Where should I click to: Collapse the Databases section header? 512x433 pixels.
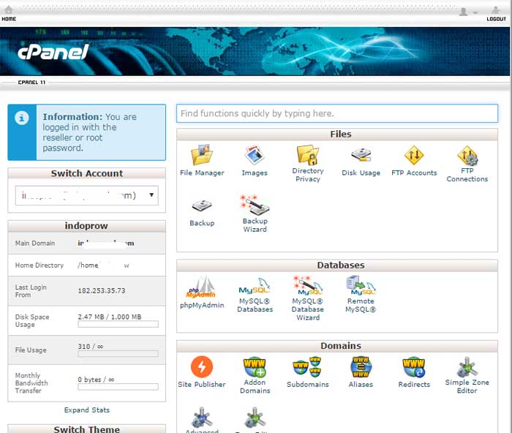click(337, 266)
